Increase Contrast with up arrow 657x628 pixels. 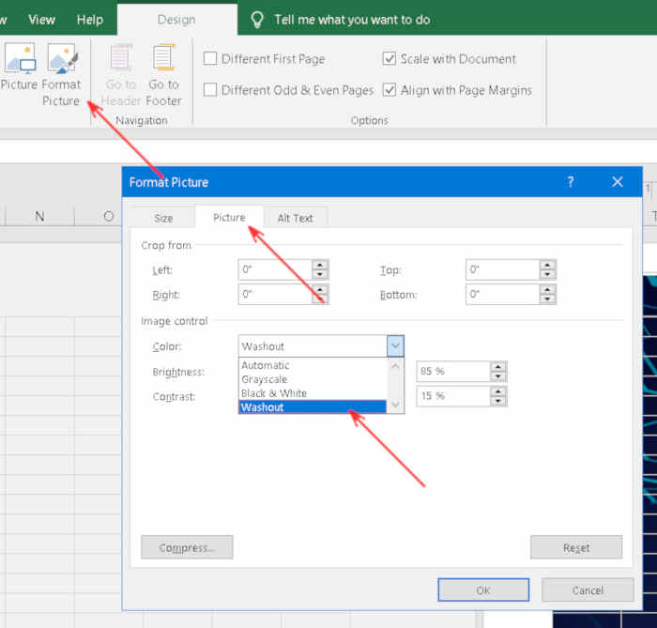click(497, 391)
